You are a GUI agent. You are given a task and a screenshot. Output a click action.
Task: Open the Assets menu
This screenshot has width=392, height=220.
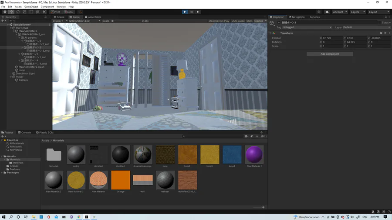[18, 7]
